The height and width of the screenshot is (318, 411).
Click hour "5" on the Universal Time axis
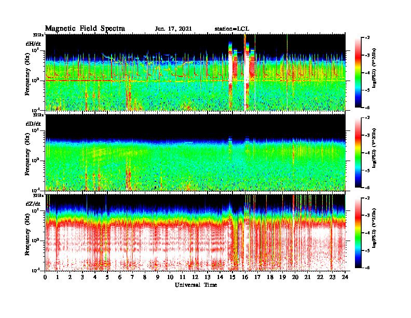(x=107, y=277)
